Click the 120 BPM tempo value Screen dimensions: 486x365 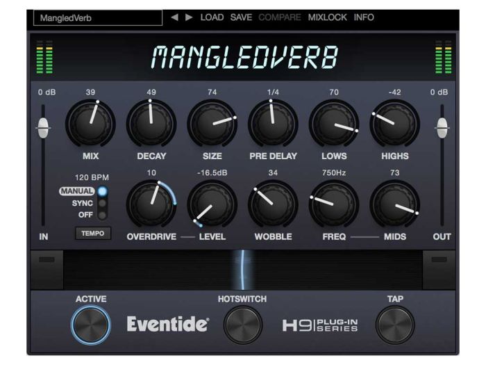pos(92,177)
